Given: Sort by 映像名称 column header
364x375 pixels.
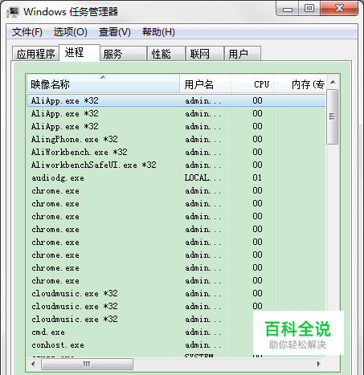Looking at the screenshot, I should pos(103,84).
